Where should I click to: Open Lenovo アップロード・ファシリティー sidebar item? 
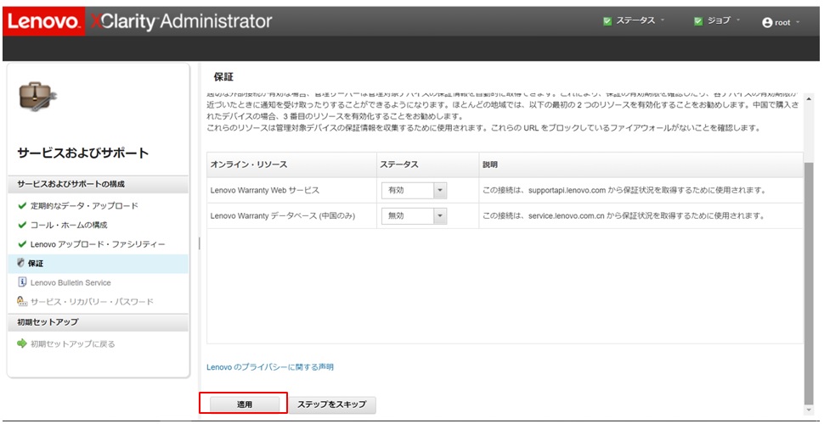[97, 244]
